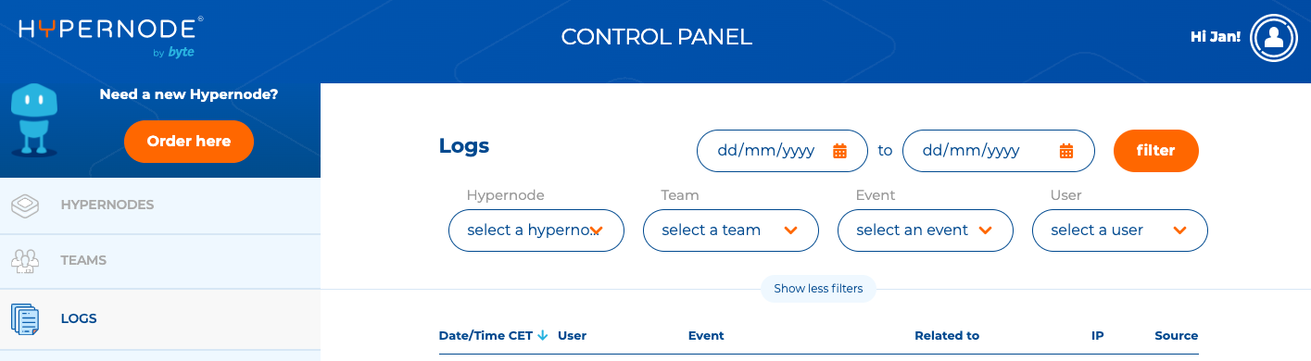Click the Hypernodes stack icon in sidebar
This screenshot has width=1311, height=361.
click(26, 205)
